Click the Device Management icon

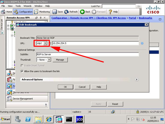click(x=10, y=99)
